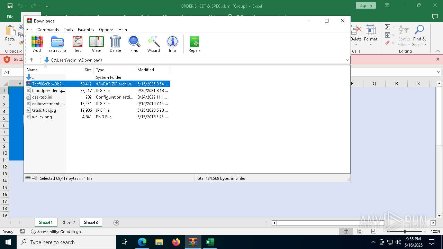Viewport: 443px width, 249px height.
Task: Switch to Sheet1 tab
Action: click(x=46, y=222)
